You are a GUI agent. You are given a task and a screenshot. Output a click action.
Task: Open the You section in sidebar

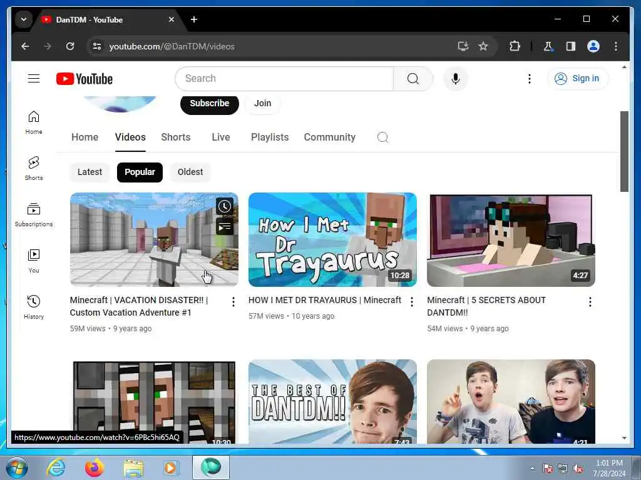[34, 261]
